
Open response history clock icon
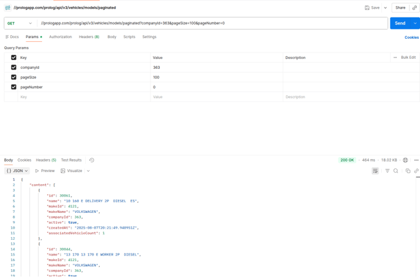point(92,160)
